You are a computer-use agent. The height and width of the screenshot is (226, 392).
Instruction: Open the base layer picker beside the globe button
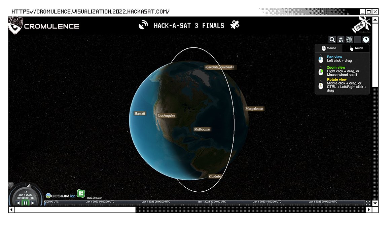coord(358,40)
